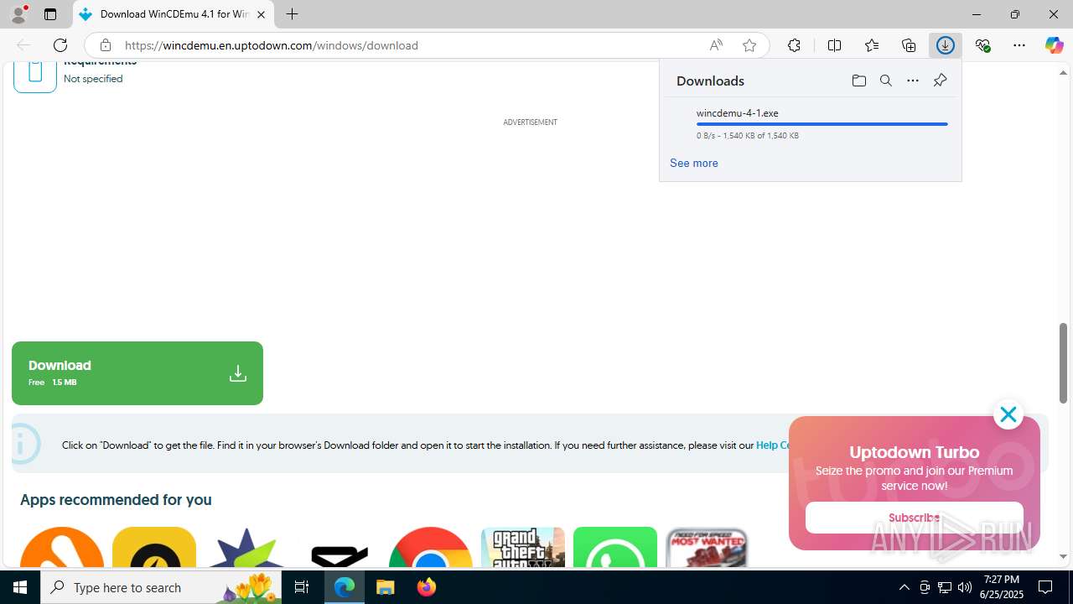Close the Uptodown Turbo promo popup
This screenshot has height=604, width=1073.
coord(1008,414)
